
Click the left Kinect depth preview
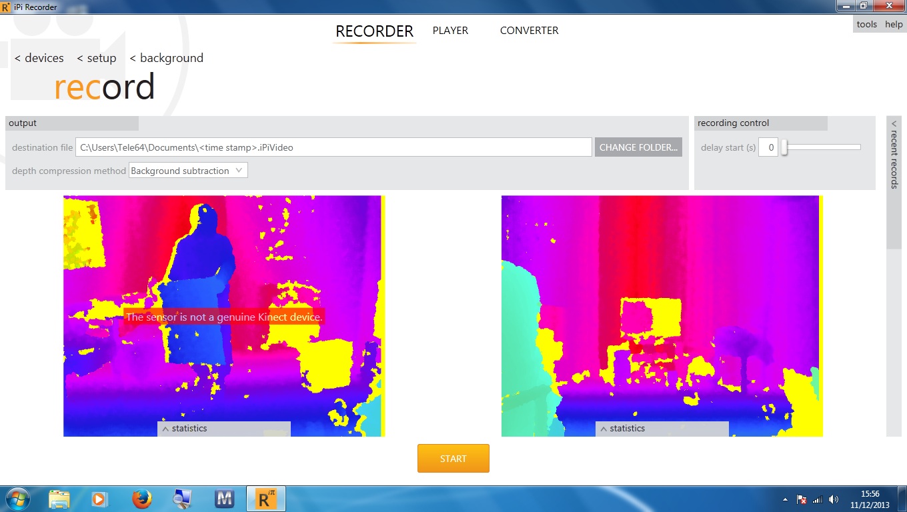tap(224, 316)
